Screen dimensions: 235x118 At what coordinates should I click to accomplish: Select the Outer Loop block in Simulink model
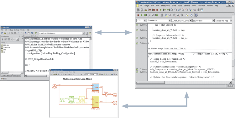(96, 102)
